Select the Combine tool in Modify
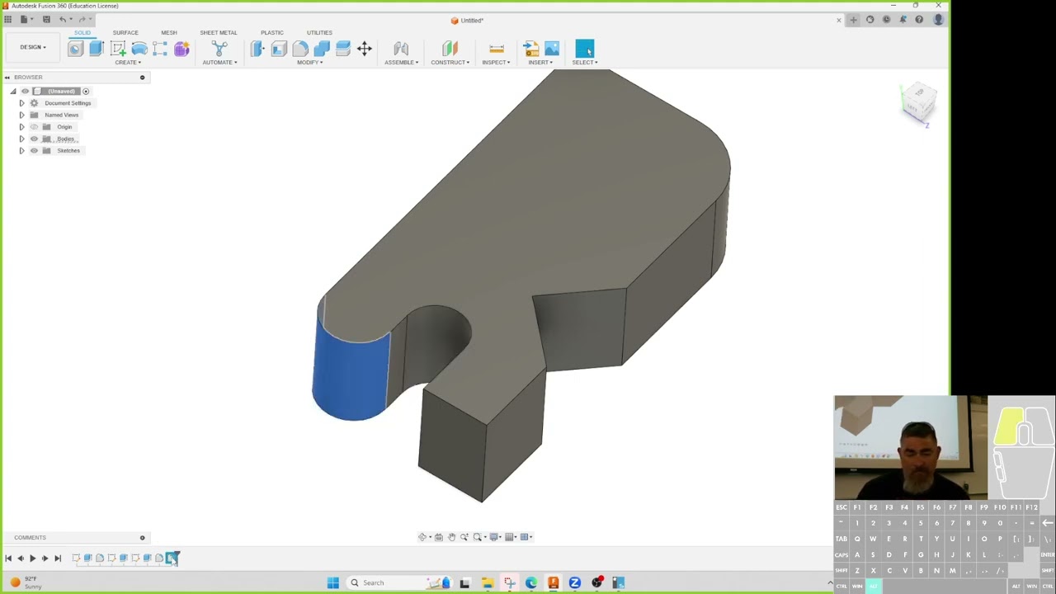Screen dimensions: 1056x594 [x=322, y=49]
